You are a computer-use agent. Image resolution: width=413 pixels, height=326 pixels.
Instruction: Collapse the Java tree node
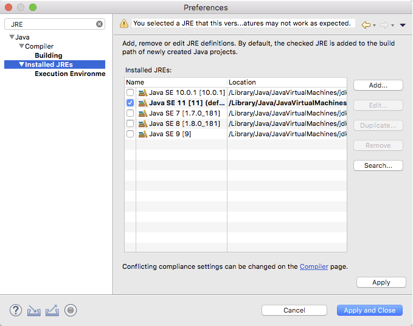coord(12,37)
